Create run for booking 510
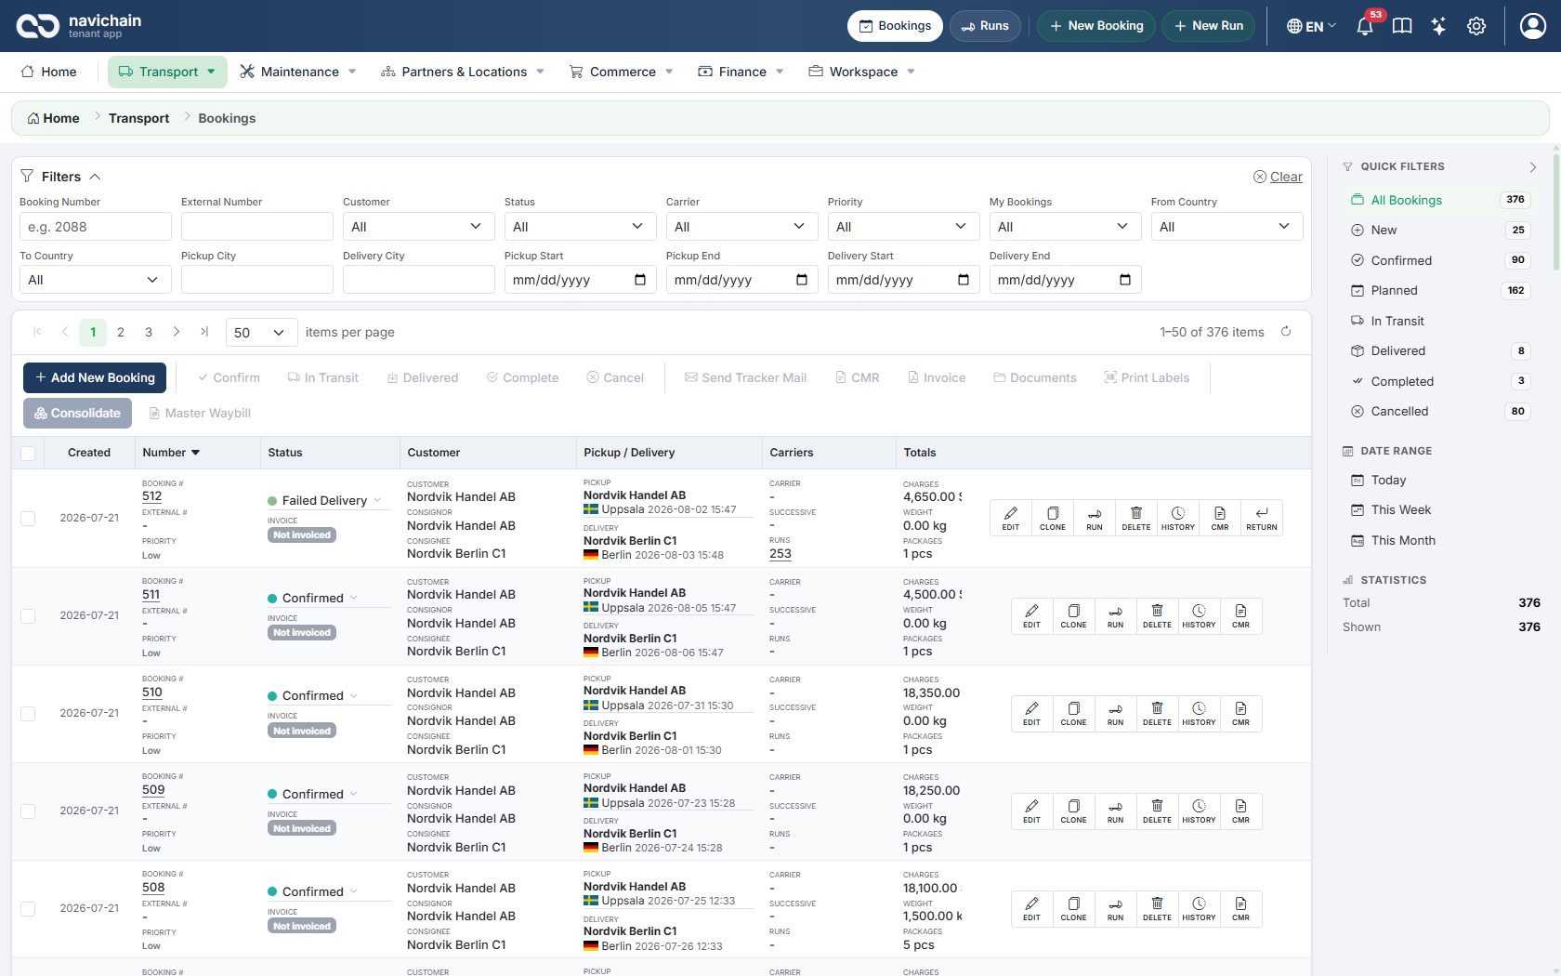Screen dimensions: 1561x976 (1115, 714)
